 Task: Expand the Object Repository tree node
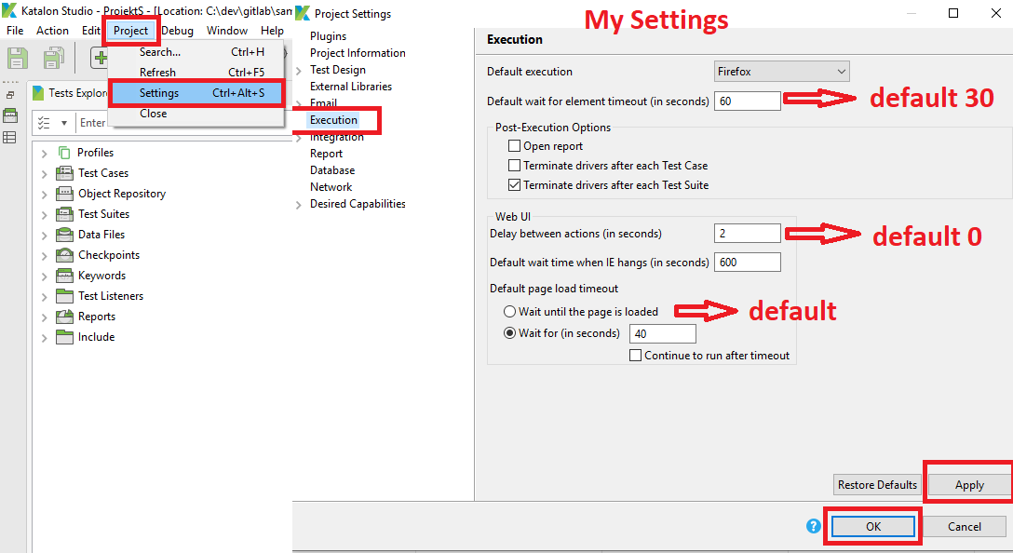point(44,195)
